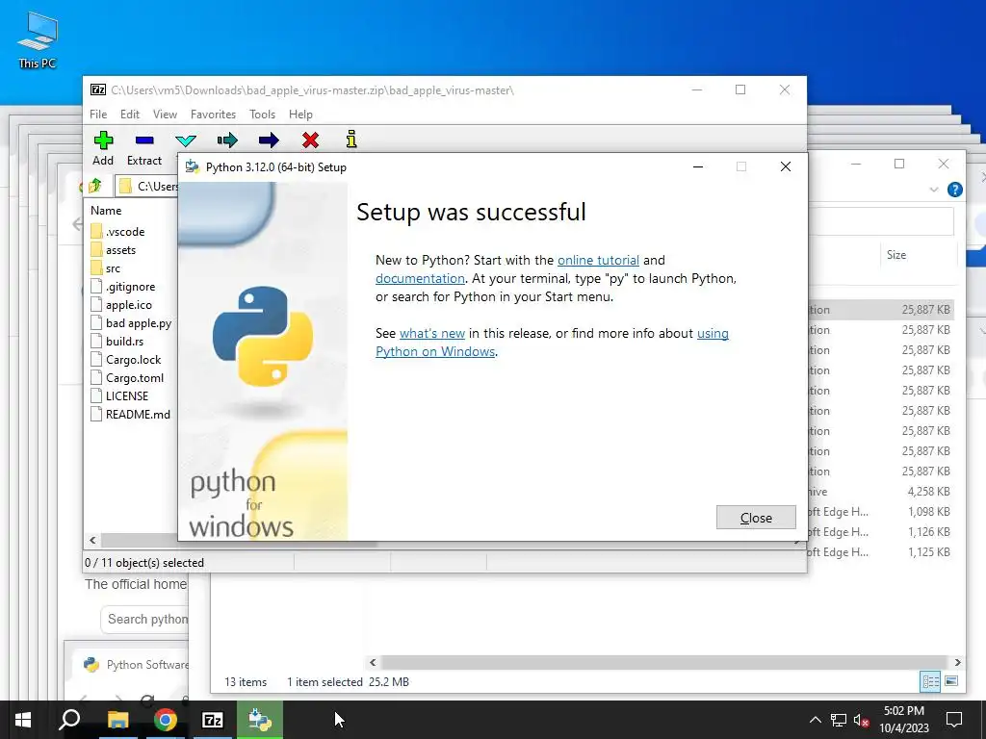Open the 7-Zip View menu
The image size is (986, 739).
[165, 115]
